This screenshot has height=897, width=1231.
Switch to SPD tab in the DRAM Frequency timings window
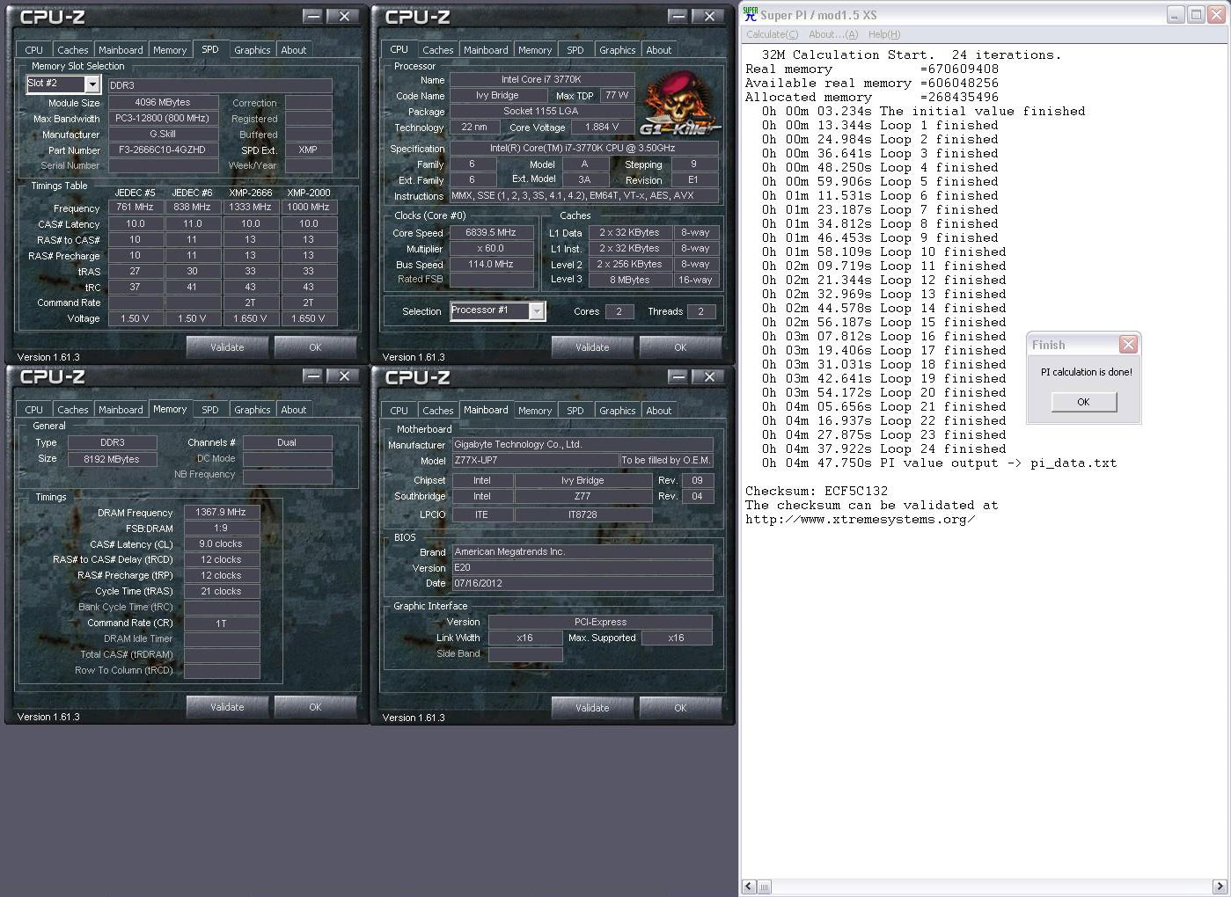210,410
